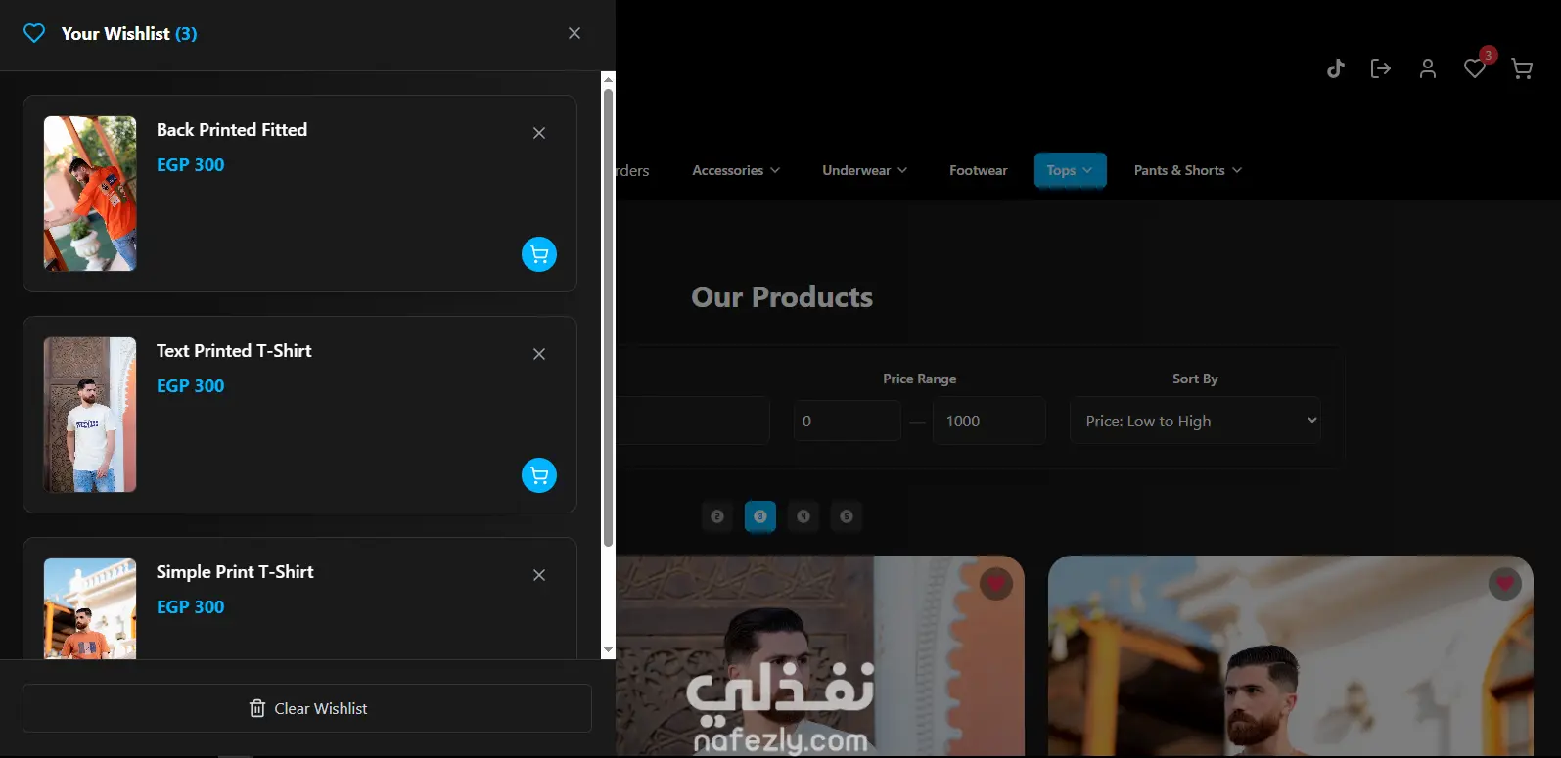
Task: Open the Footwear category
Action: (x=979, y=170)
